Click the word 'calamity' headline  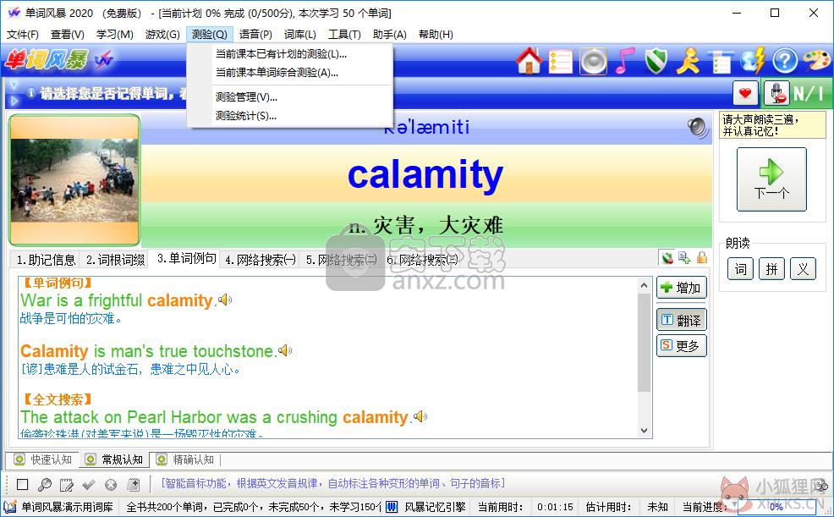(425, 174)
